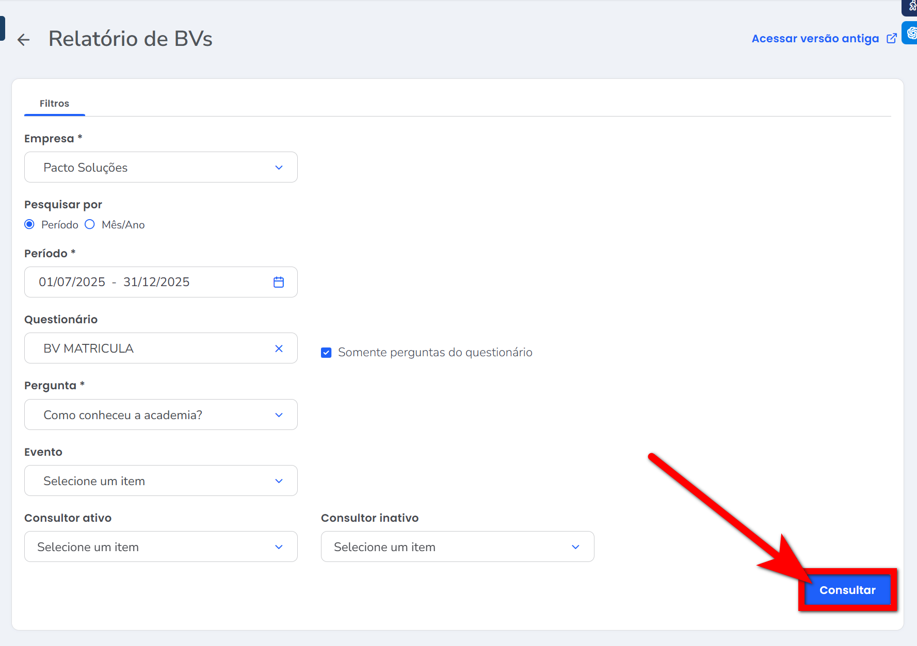This screenshot has height=646, width=917.
Task: Uncheck Somente perguntas do questionário
Action: tap(326, 353)
